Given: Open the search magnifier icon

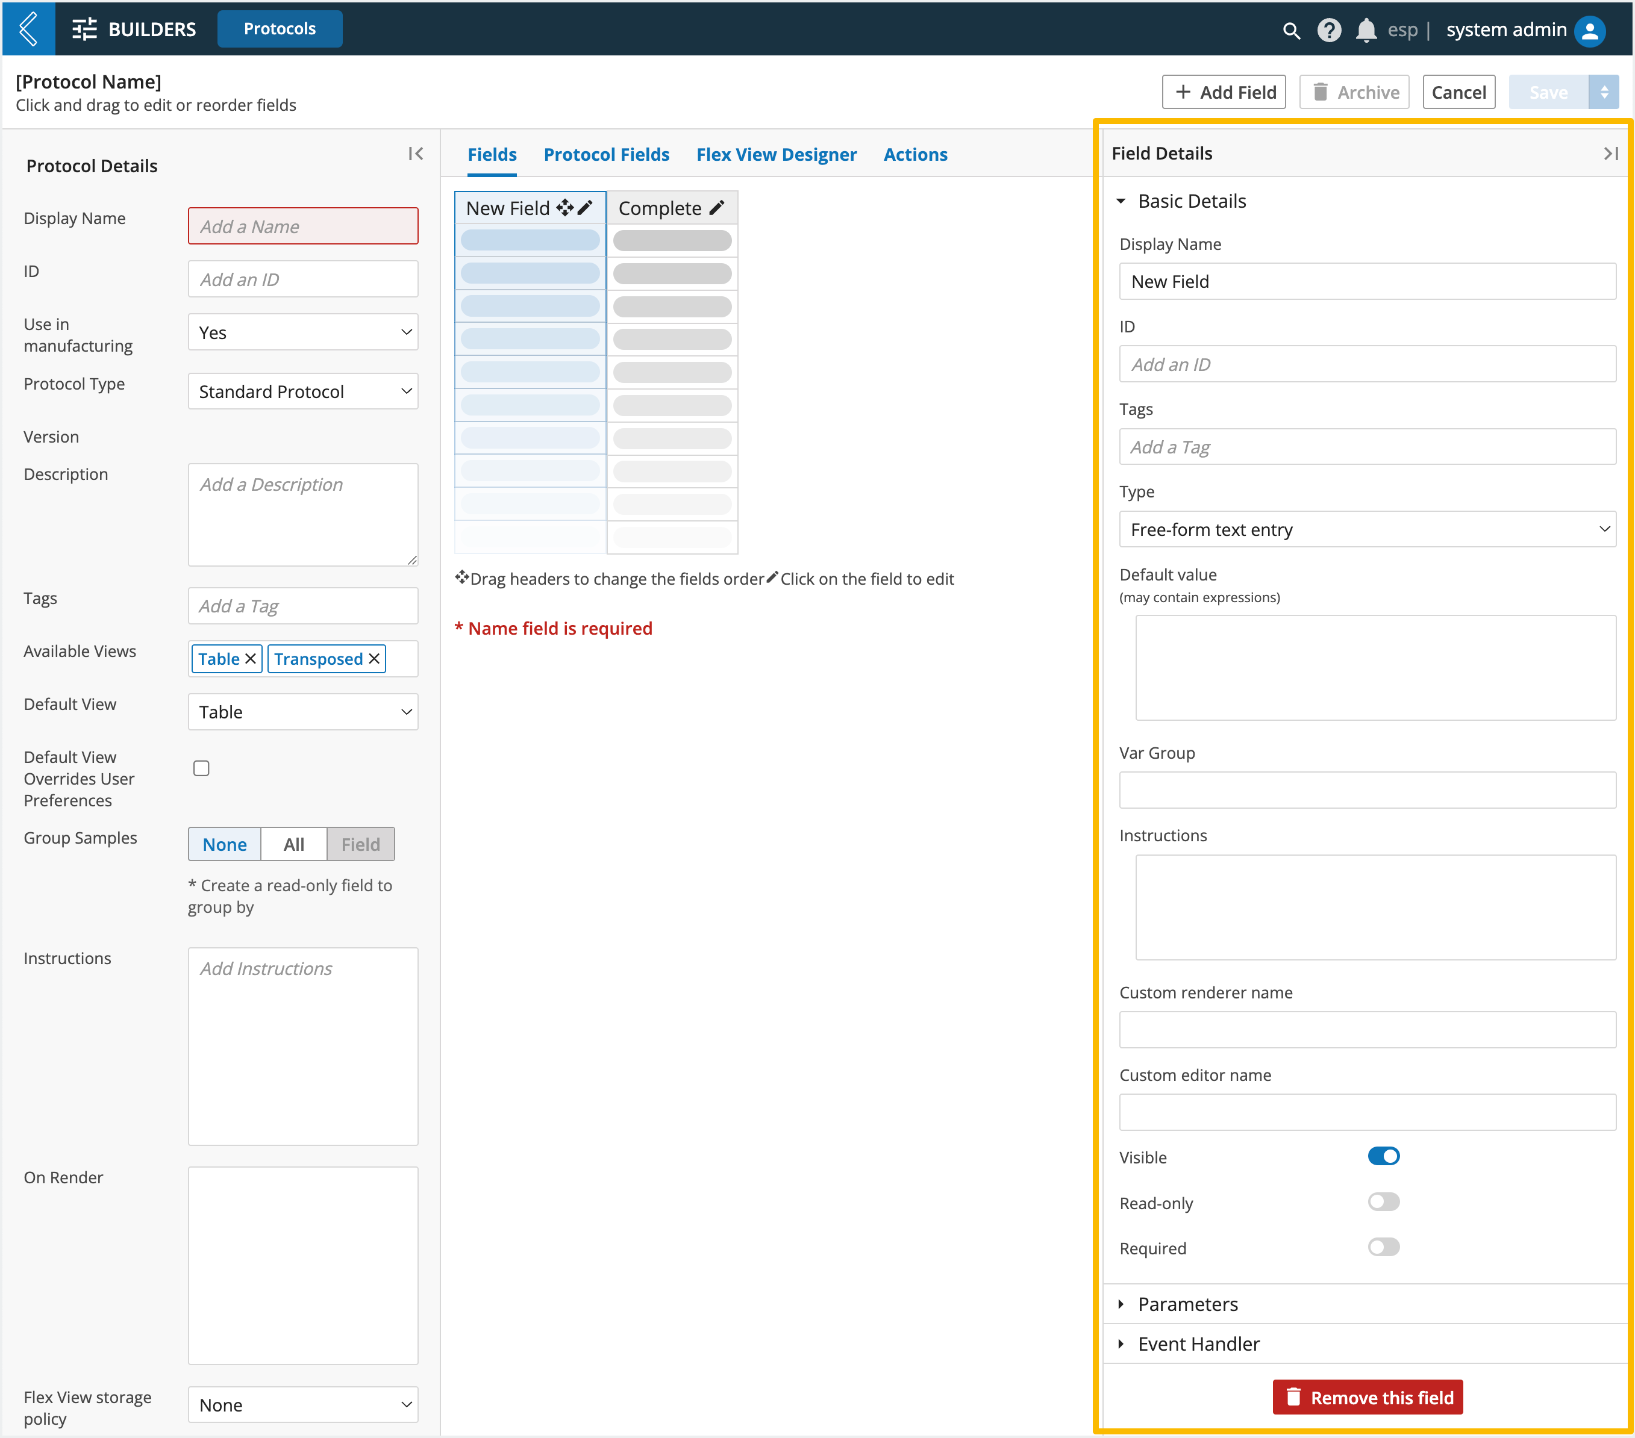Looking at the screenshot, I should (x=1290, y=30).
